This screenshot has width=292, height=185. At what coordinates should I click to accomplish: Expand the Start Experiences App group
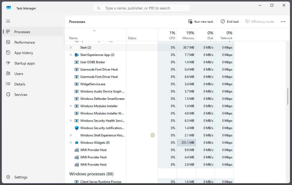point(71,55)
